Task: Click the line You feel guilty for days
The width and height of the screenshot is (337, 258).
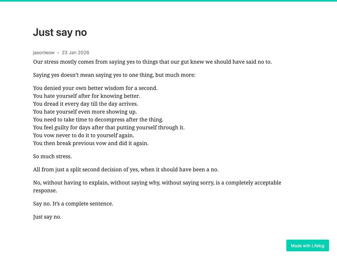Action: pyautogui.click(x=109, y=127)
